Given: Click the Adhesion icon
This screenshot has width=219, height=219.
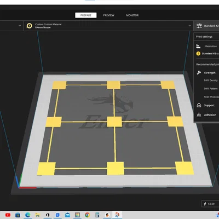Looking at the screenshot, I should 199,115.
